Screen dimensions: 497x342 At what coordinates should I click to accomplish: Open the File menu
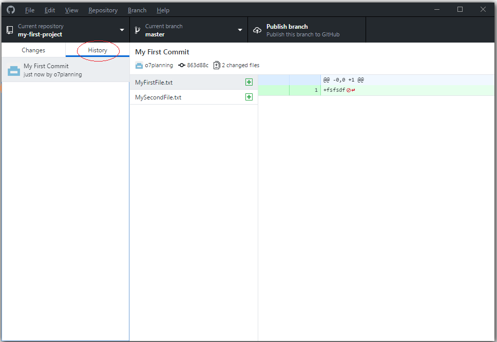tap(29, 10)
